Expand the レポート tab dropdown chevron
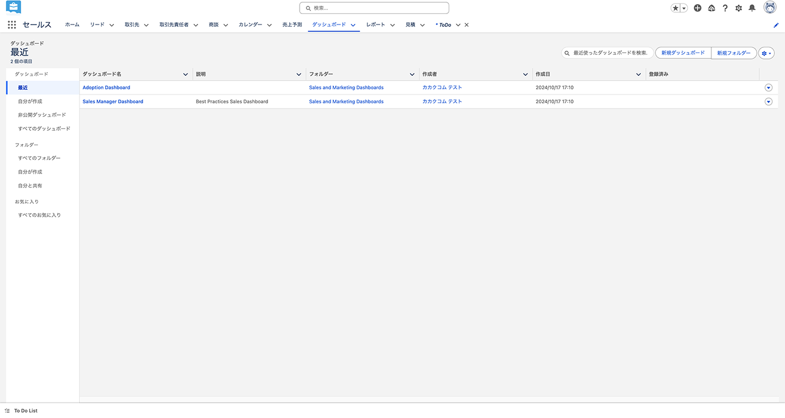785x418 pixels. (392, 25)
